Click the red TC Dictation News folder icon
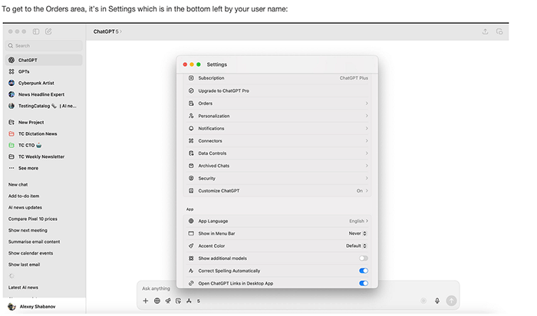537x316 pixels. 12,134
